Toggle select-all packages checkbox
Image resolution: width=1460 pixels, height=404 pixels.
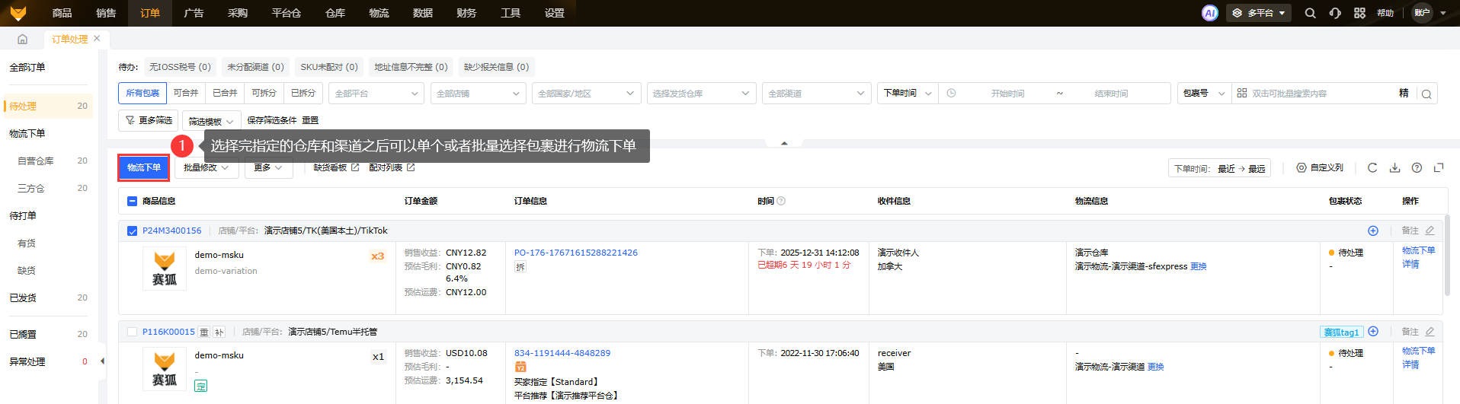click(x=132, y=201)
